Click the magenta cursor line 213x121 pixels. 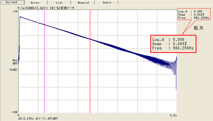point(45,68)
